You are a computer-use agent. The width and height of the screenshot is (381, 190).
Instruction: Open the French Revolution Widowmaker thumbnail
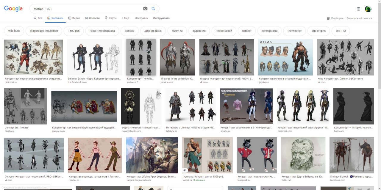[x=246, y=106]
